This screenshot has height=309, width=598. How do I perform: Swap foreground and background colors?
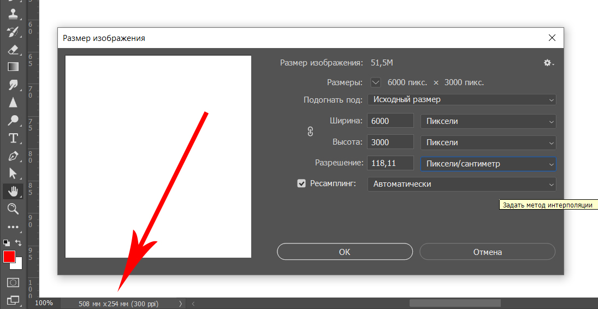[19, 242]
